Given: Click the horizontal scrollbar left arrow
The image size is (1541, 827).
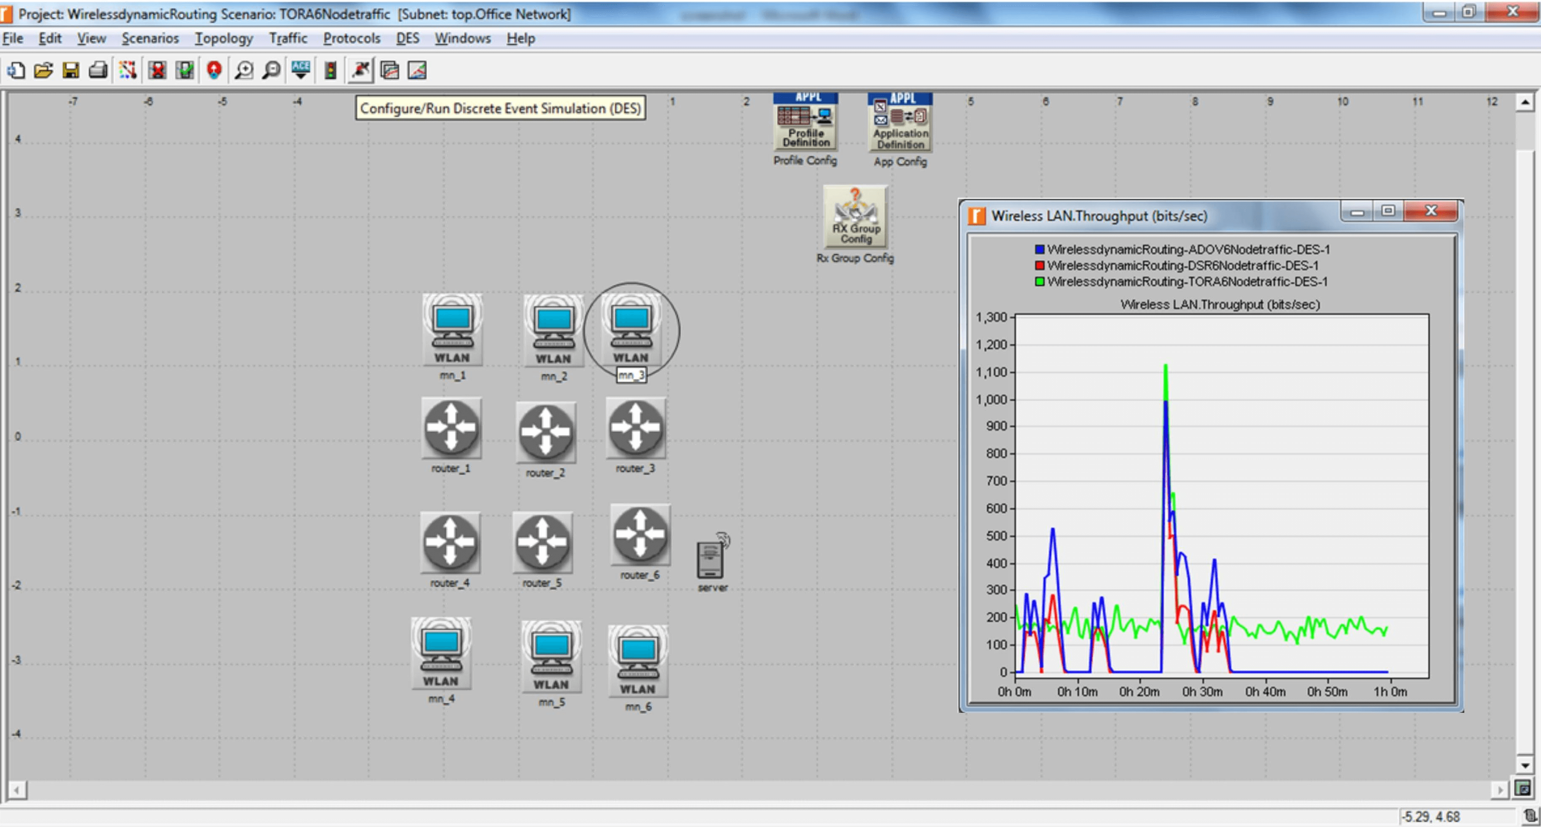Looking at the screenshot, I should pos(17,790).
